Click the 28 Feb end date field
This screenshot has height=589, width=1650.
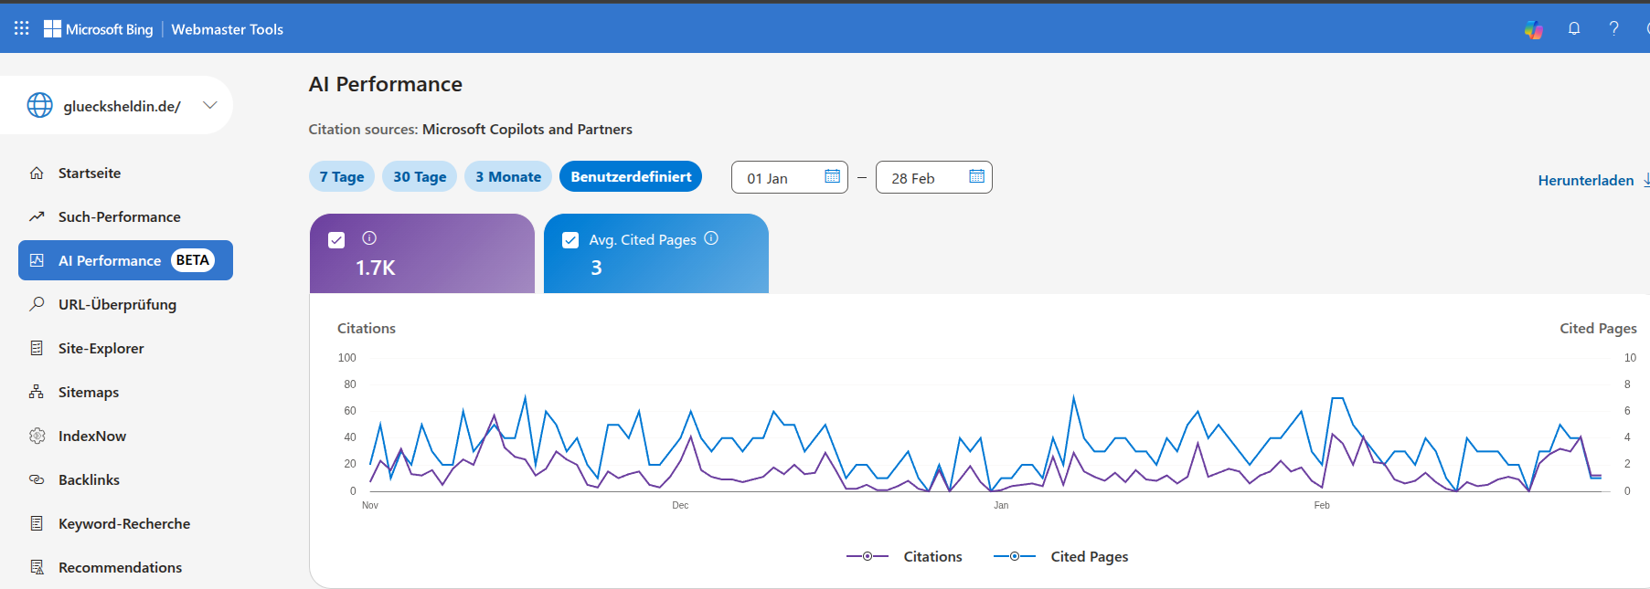pos(934,177)
